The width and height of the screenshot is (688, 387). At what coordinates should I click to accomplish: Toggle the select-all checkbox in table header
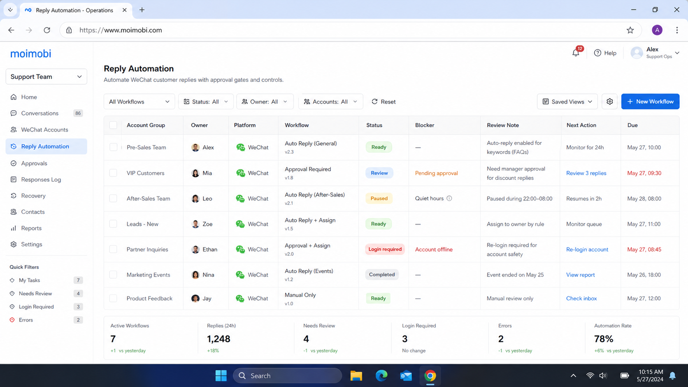[113, 125]
